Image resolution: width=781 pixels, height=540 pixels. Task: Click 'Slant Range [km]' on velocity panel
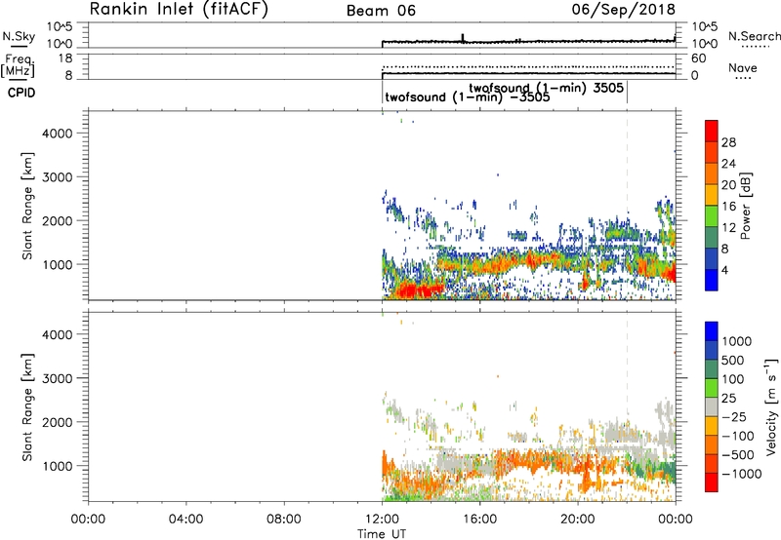[27, 407]
